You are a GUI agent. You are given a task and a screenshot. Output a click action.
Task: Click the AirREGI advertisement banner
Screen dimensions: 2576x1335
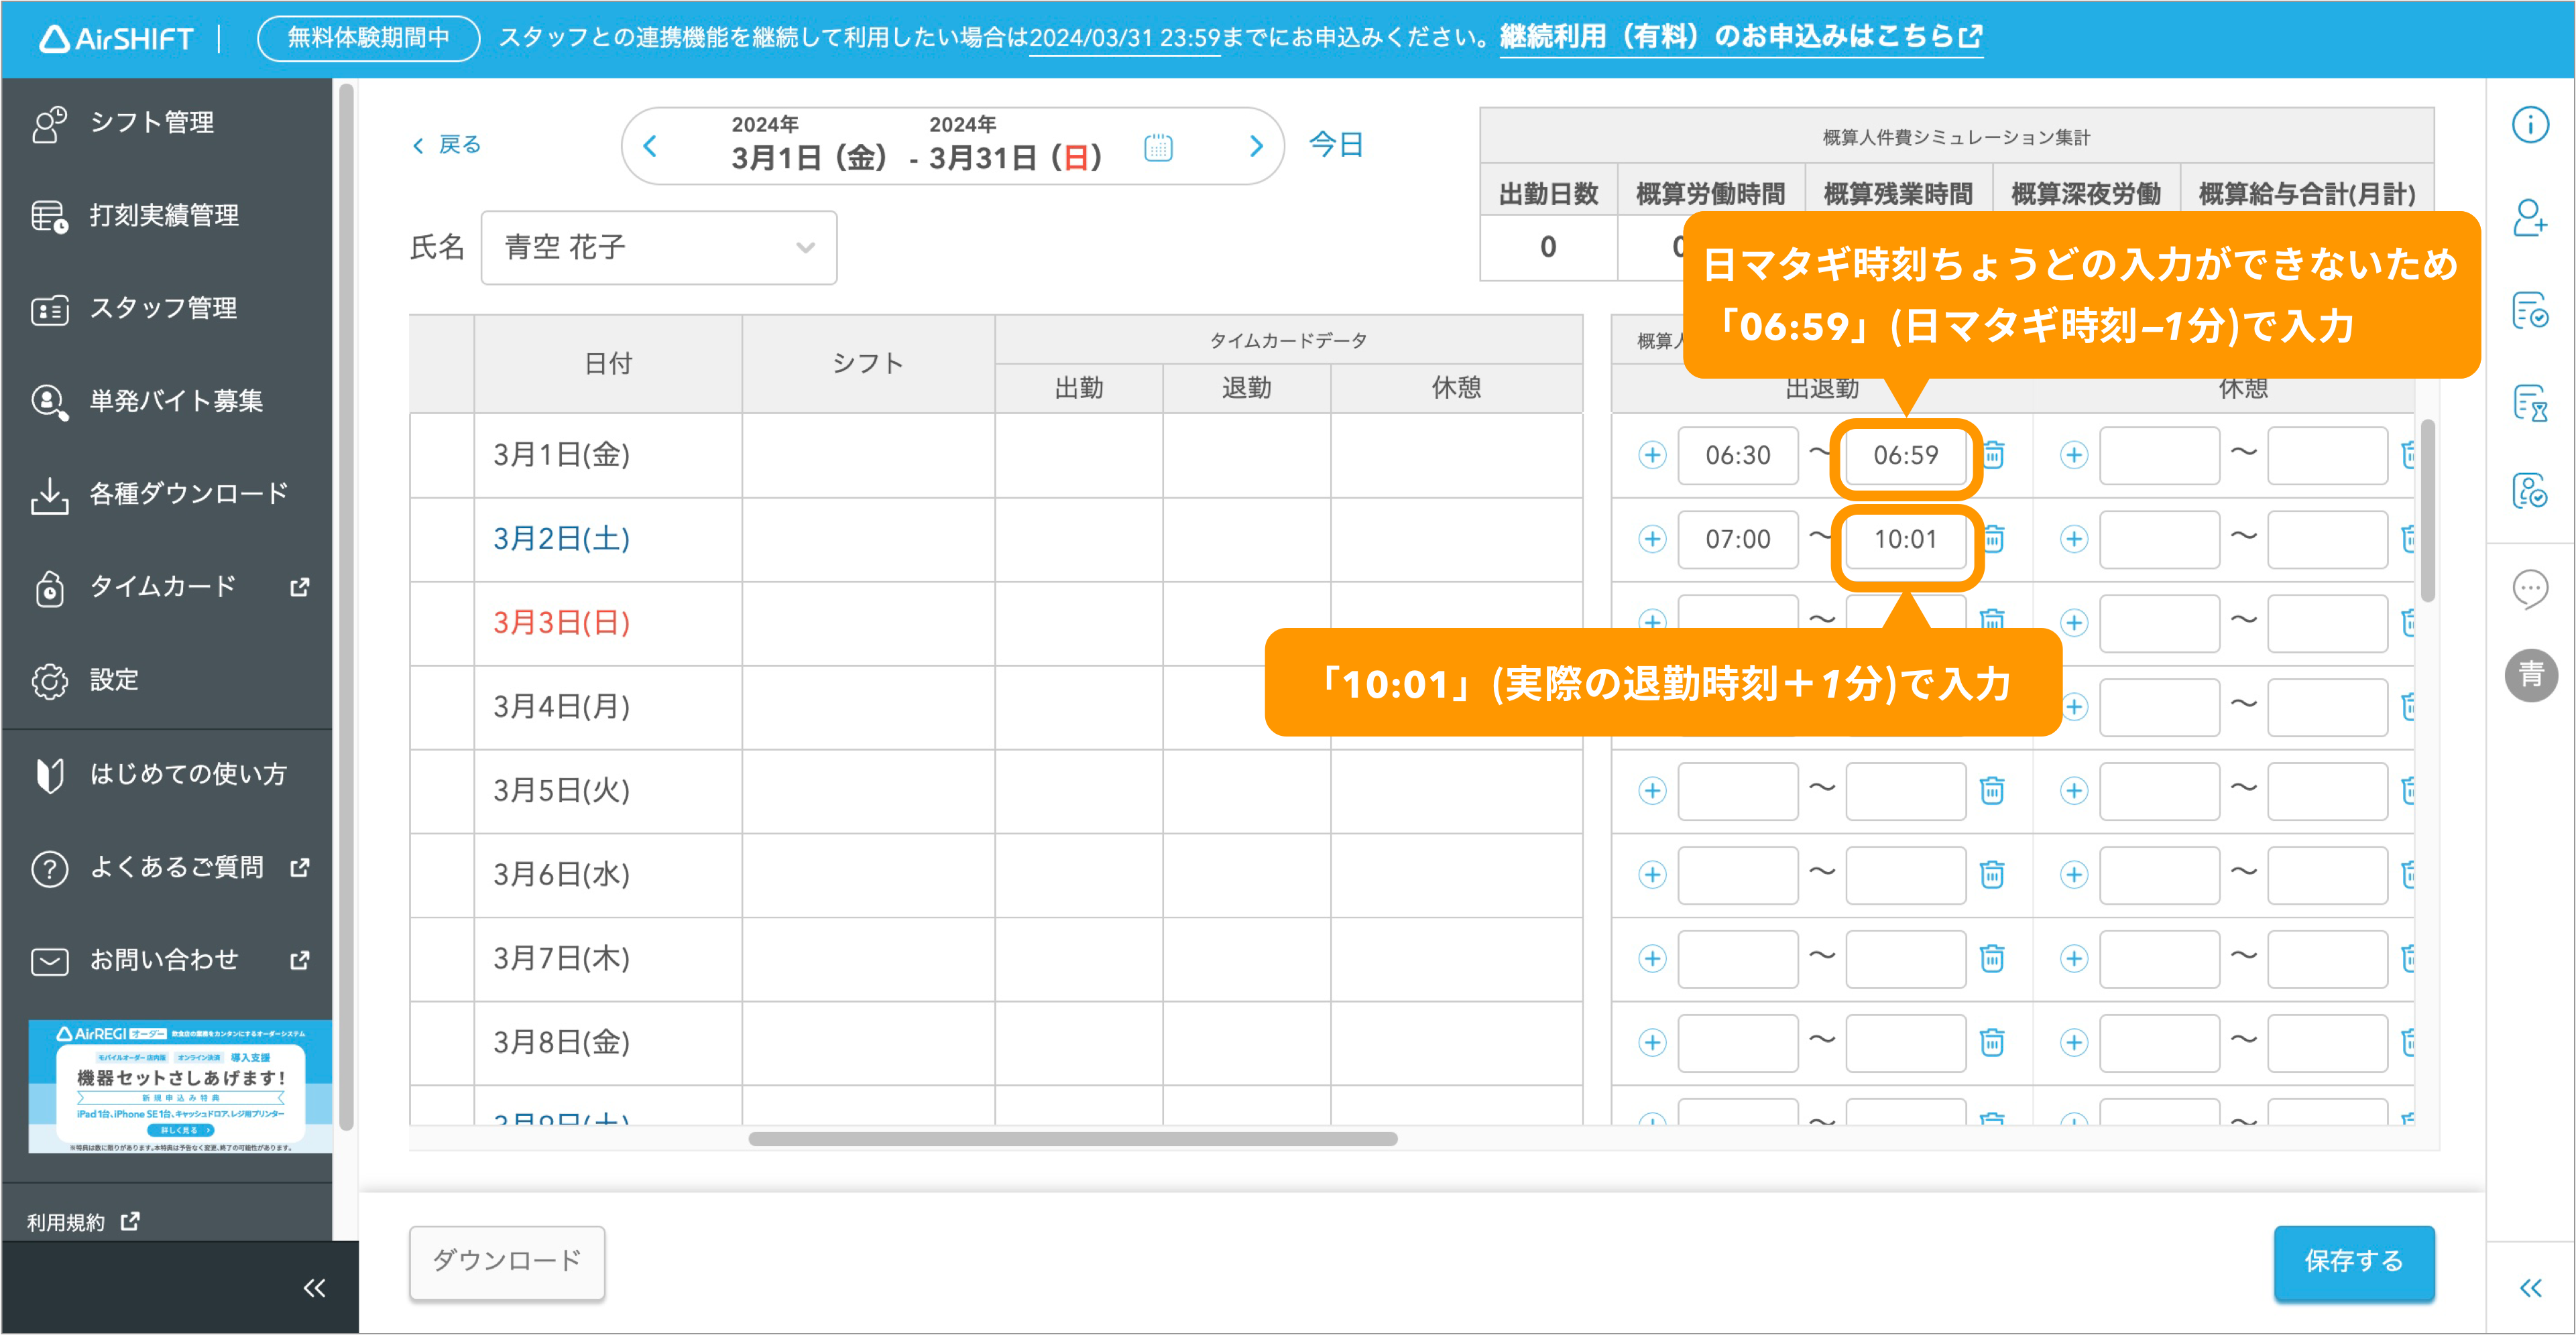coord(180,1086)
